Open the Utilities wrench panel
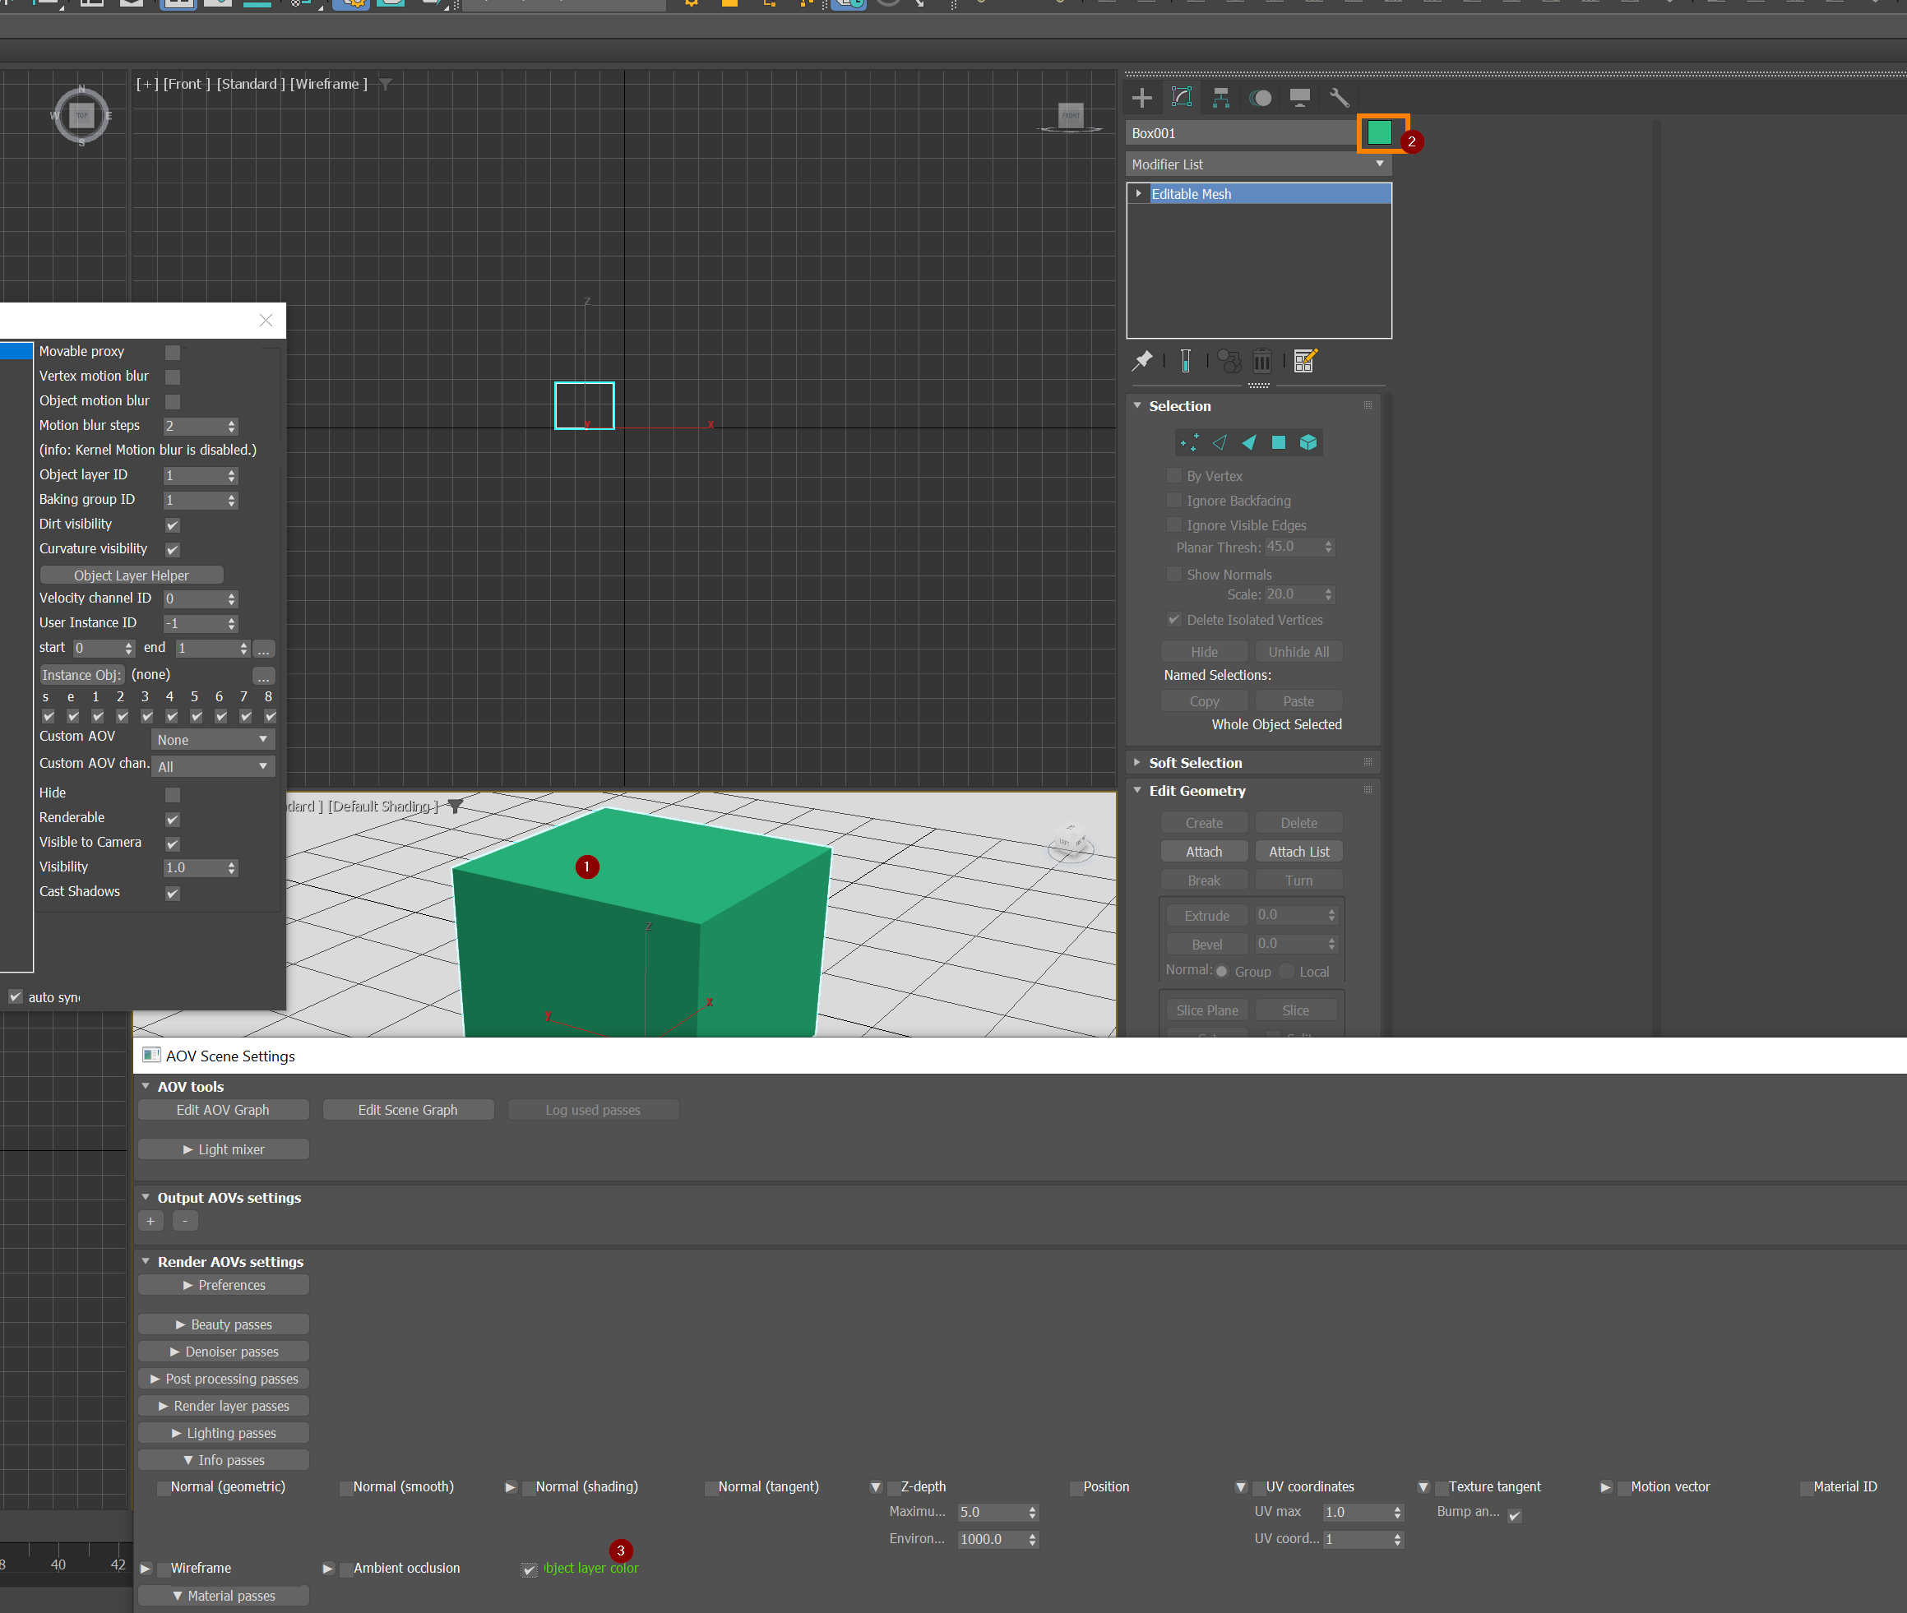Image resolution: width=1907 pixels, height=1613 pixels. click(x=1339, y=98)
